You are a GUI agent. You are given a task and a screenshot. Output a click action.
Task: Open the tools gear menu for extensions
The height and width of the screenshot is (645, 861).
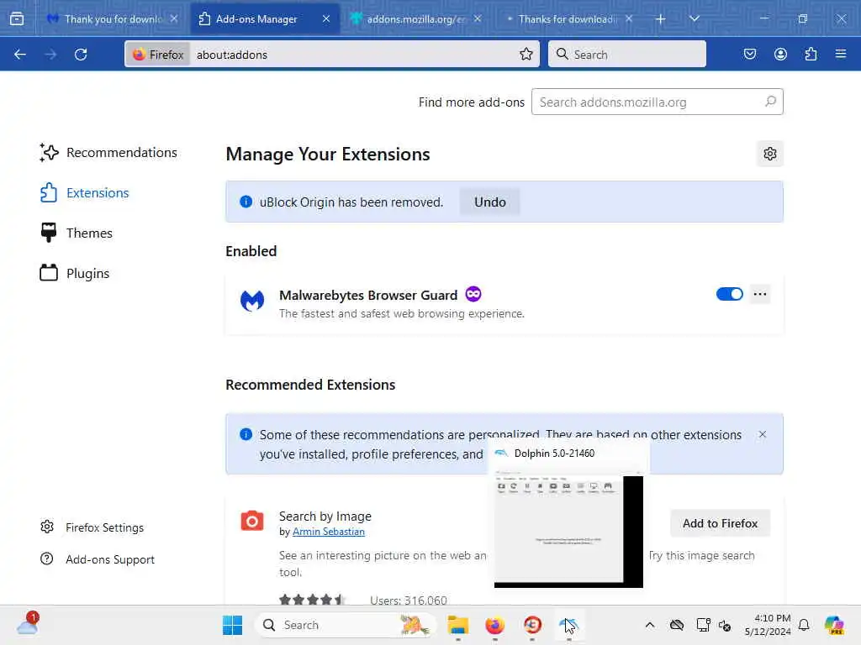[x=770, y=155]
